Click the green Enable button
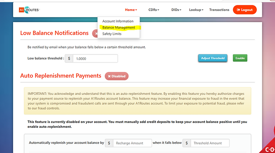 click(240, 58)
